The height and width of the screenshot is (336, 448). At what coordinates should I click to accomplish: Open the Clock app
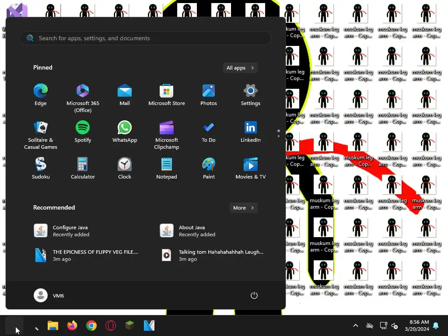point(125,168)
